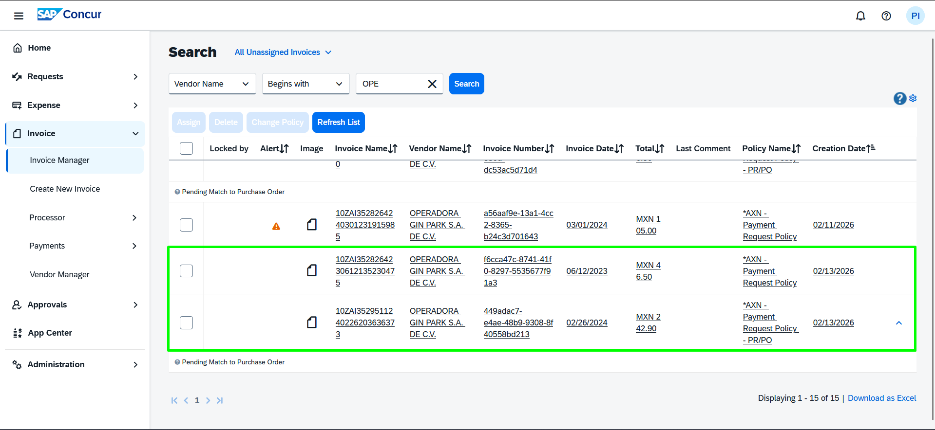The image size is (935, 430).
Task: Open the notifications bell
Action: pos(860,16)
